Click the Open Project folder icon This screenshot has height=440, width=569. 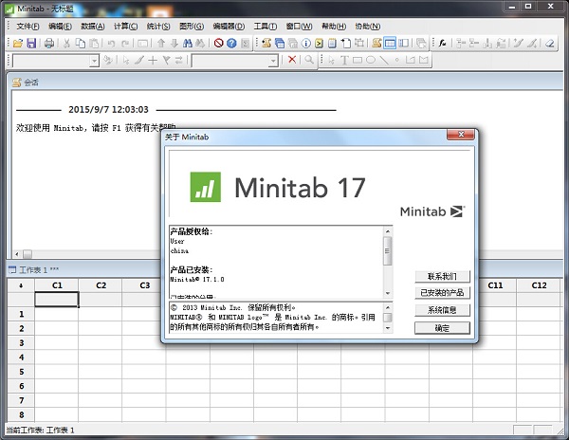point(18,44)
